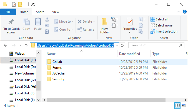Select Videos in navigation pane

[18, 54]
